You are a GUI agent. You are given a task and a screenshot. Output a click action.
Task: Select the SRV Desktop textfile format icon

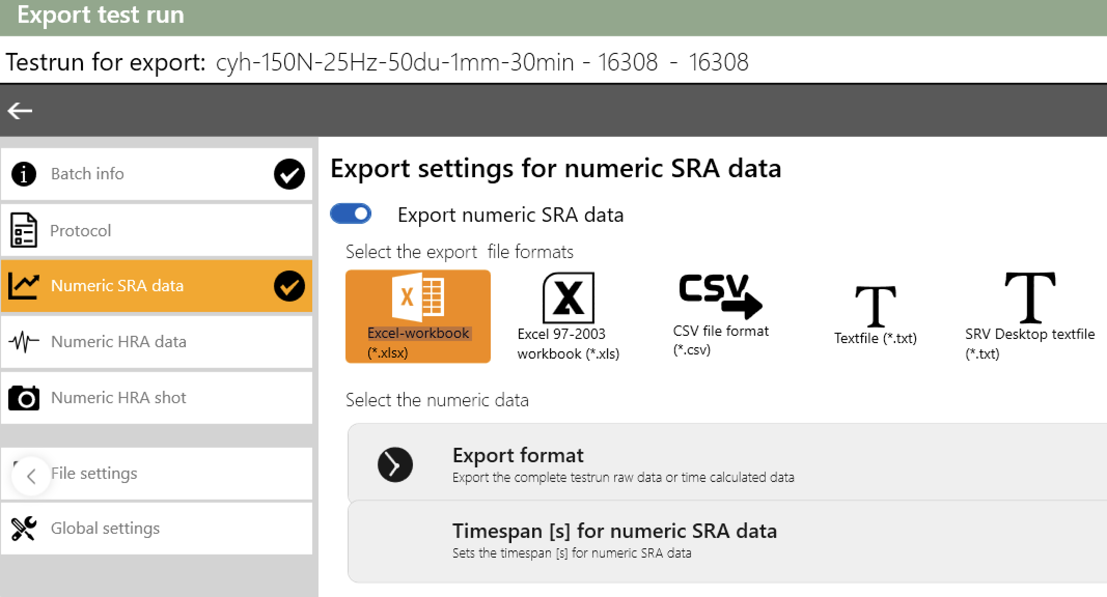click(x=1030, y=297)
